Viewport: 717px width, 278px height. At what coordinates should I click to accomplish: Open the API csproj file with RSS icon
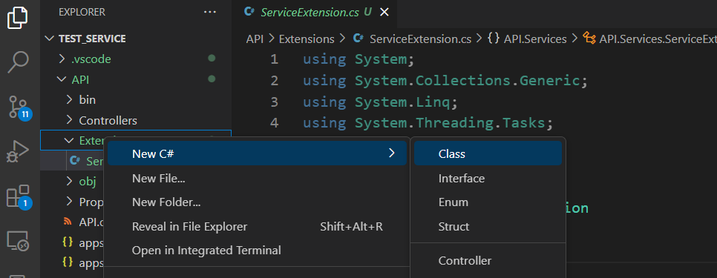tap(83, 222)
